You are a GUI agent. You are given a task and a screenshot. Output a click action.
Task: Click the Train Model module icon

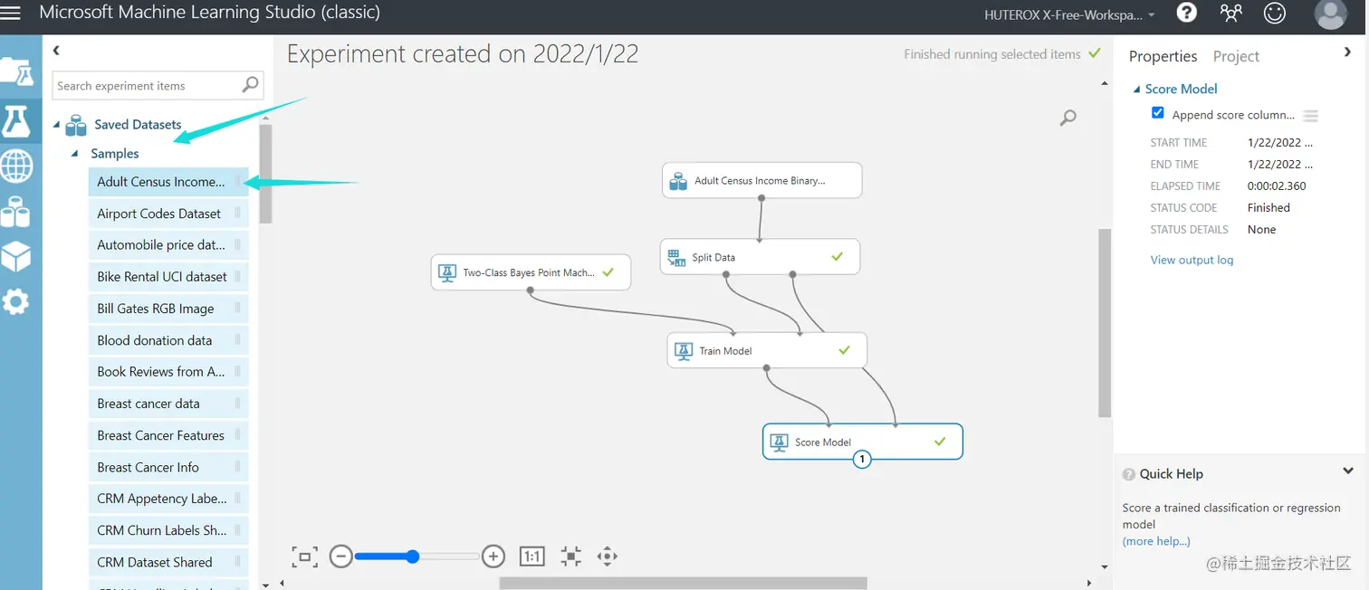(684, 351)
